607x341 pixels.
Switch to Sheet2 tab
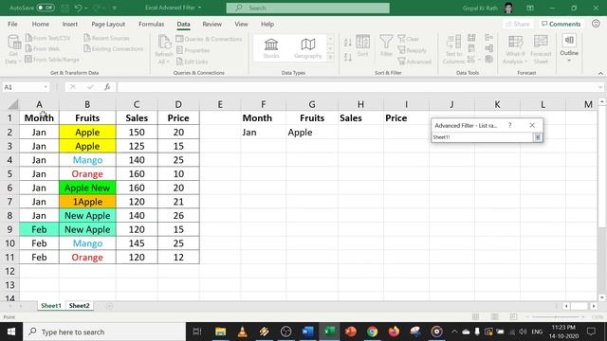pyautogui.click(x=79, y=305)
